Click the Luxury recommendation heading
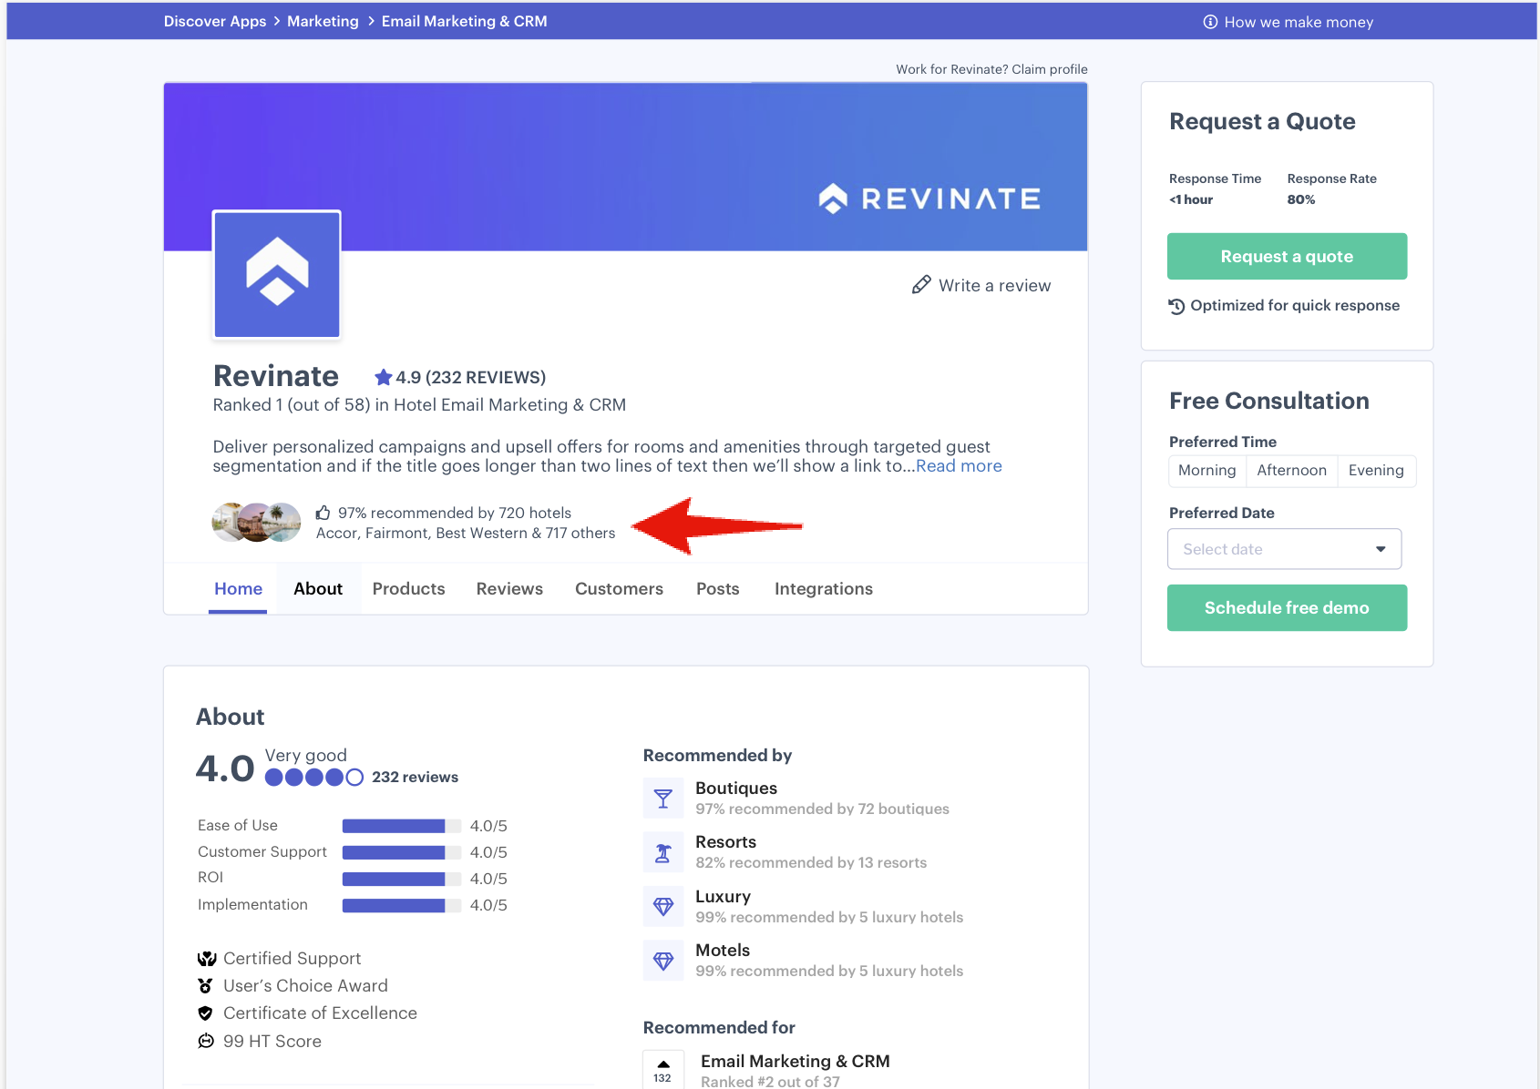The image size is (1540, 1089). point(723,896)
